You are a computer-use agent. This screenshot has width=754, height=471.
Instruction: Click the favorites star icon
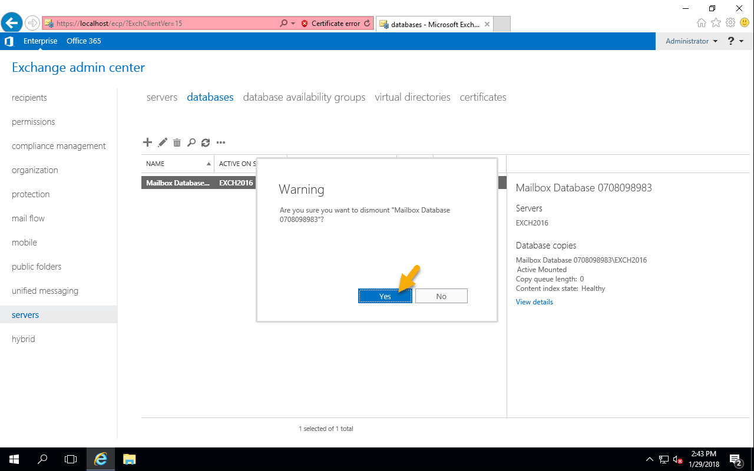[716, 23]
